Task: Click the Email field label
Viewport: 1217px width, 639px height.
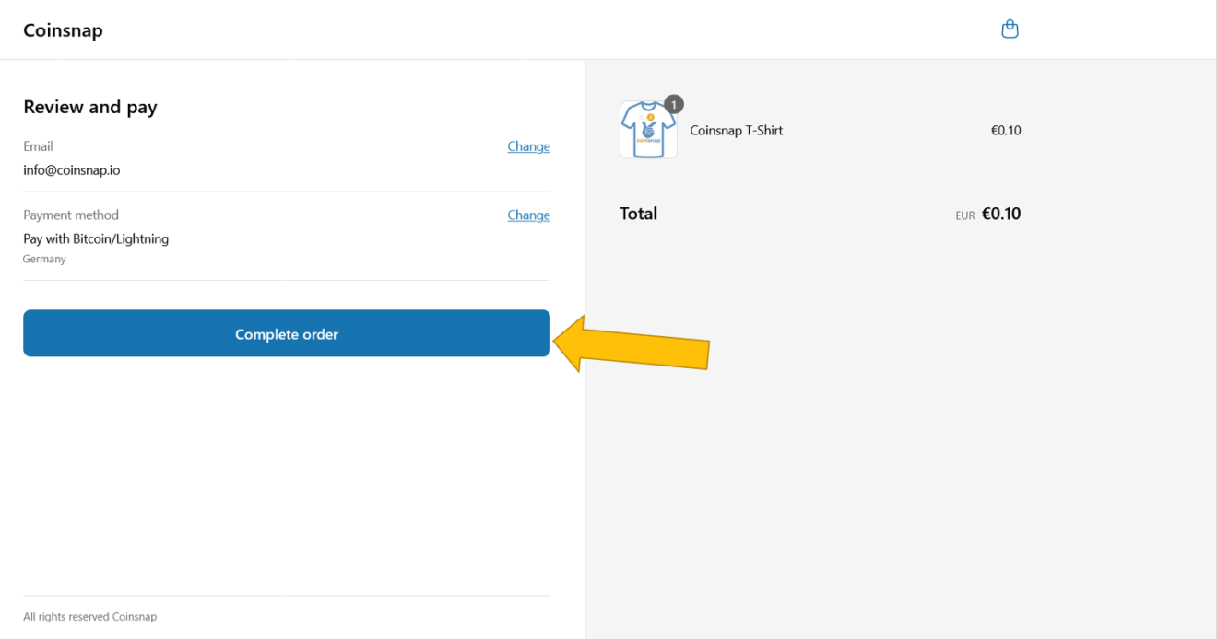Action: point(38,146)
